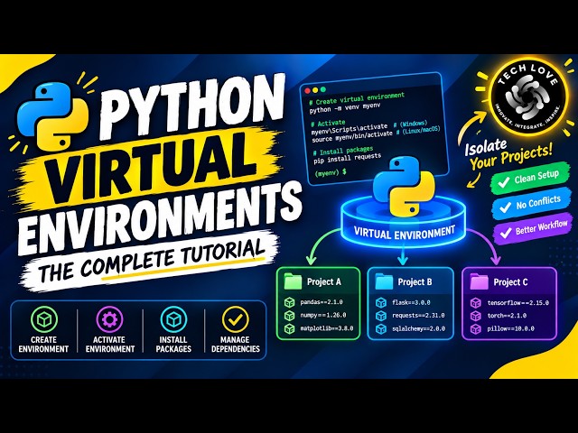This screenshot has height=433, width=578.
Task: Click the "numpy==1.26.0" text
Action: click(x=322, y=315)
